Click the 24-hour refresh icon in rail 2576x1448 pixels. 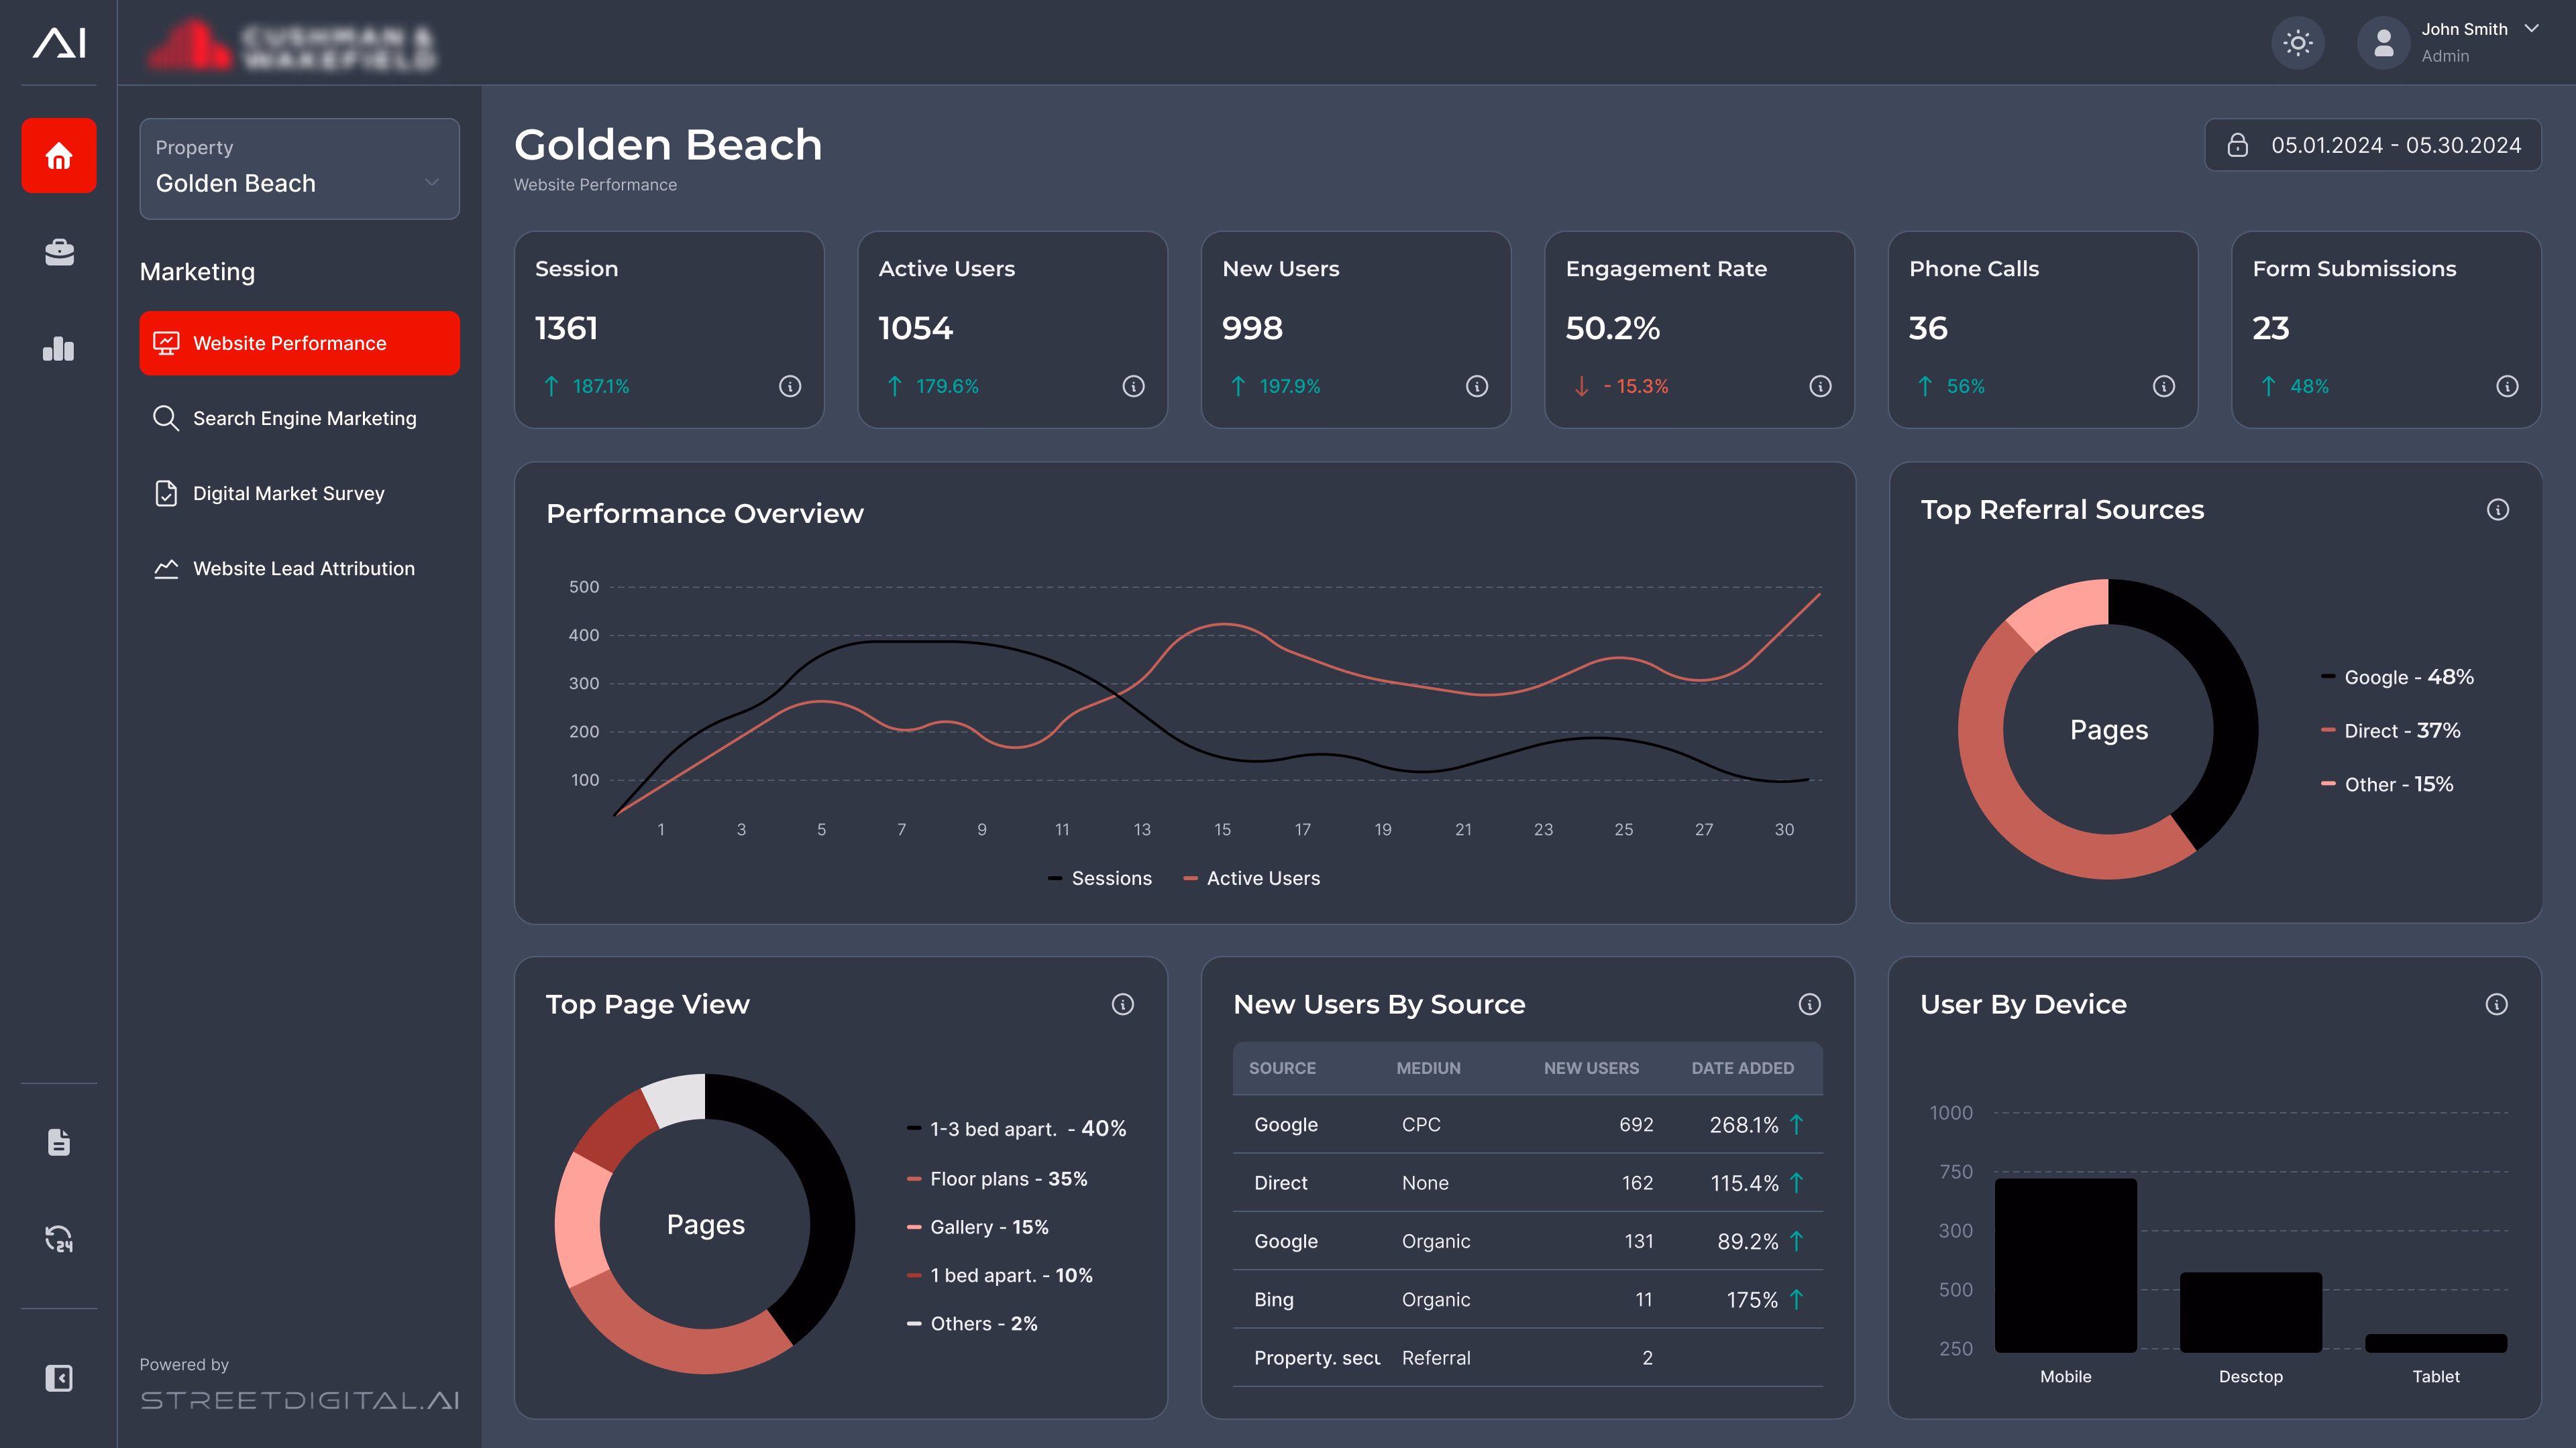tap(59, 1239)
